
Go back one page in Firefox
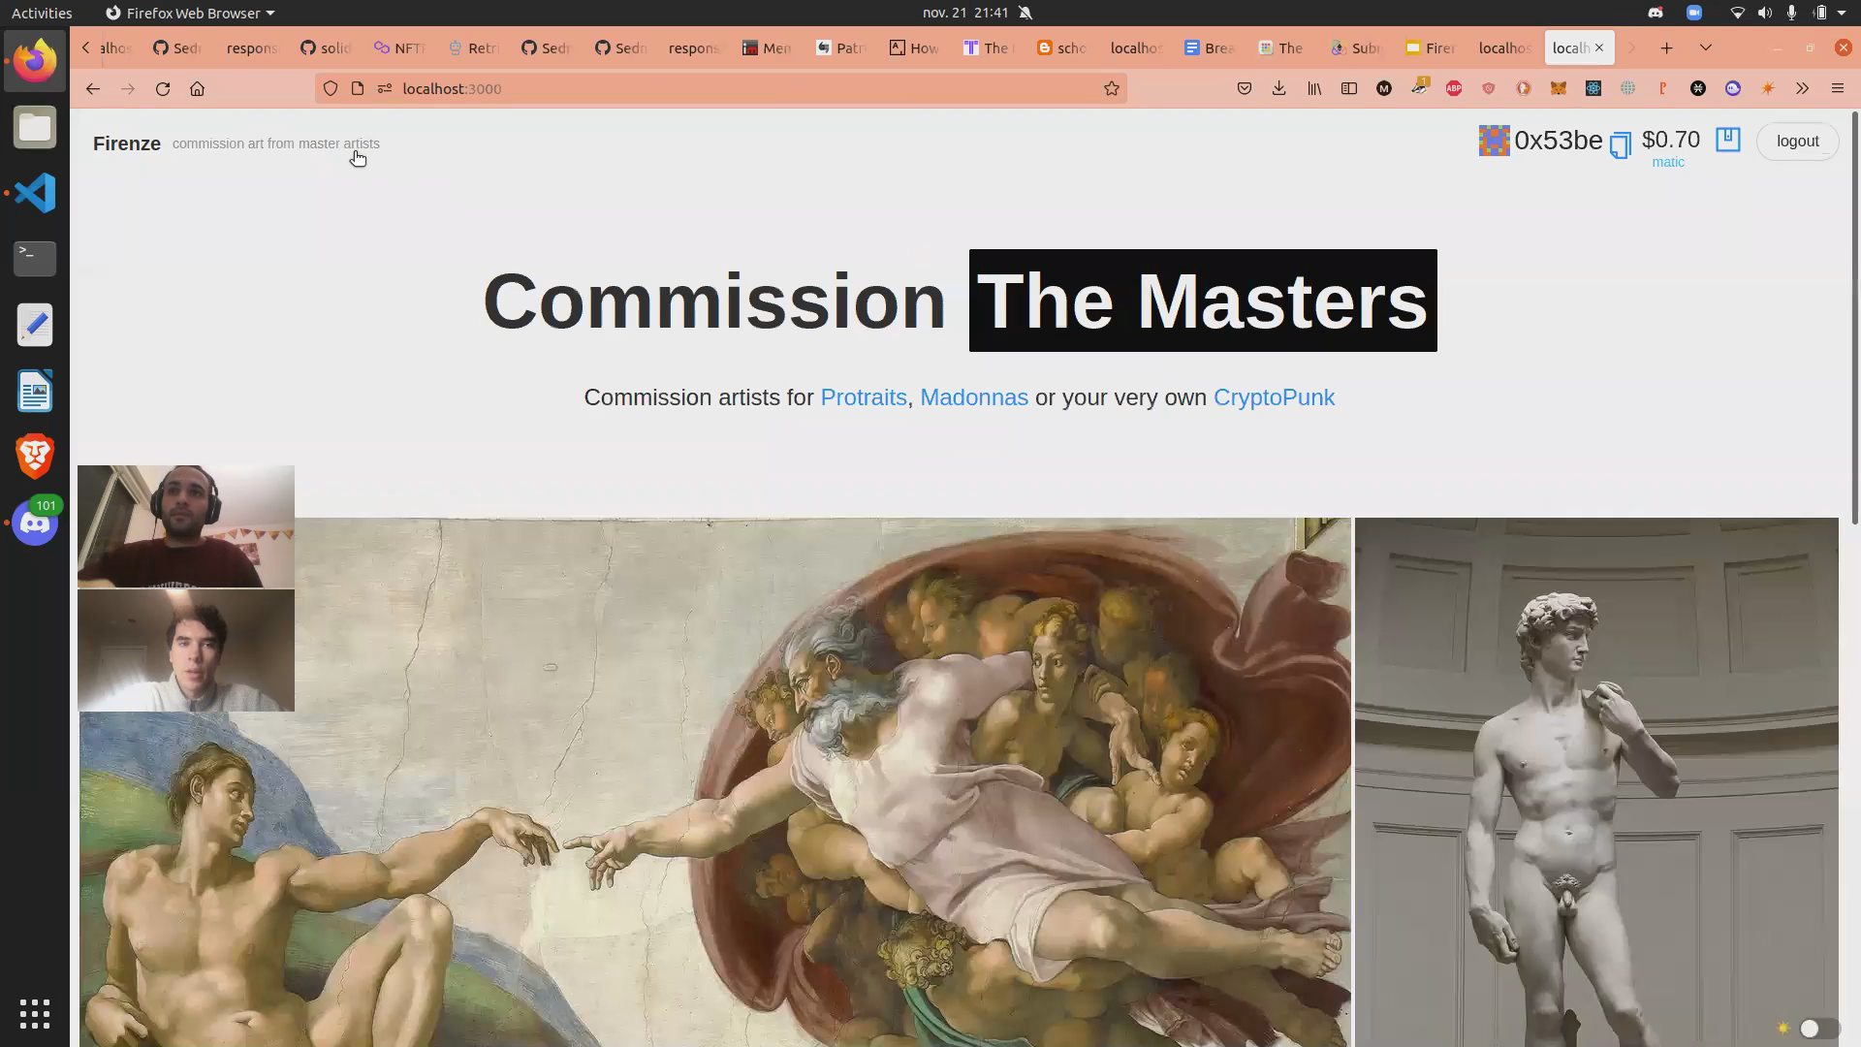tap(93, 88)
